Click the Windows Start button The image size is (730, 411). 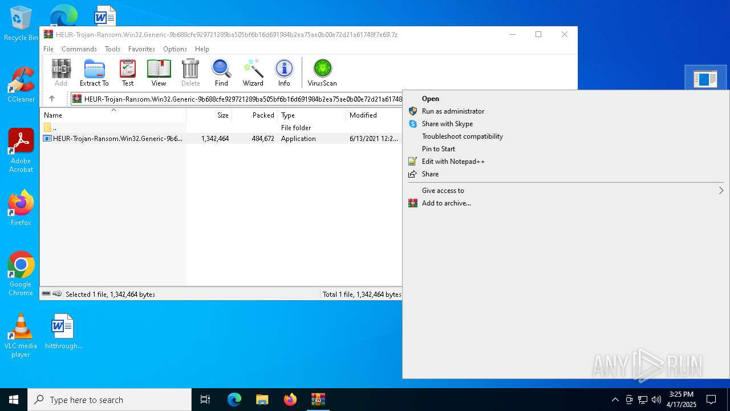click(14, 400)
